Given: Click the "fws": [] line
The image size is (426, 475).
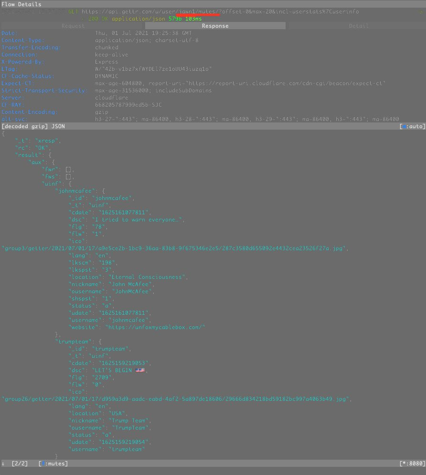Looking at the screenshot, I should pos(58,177).
